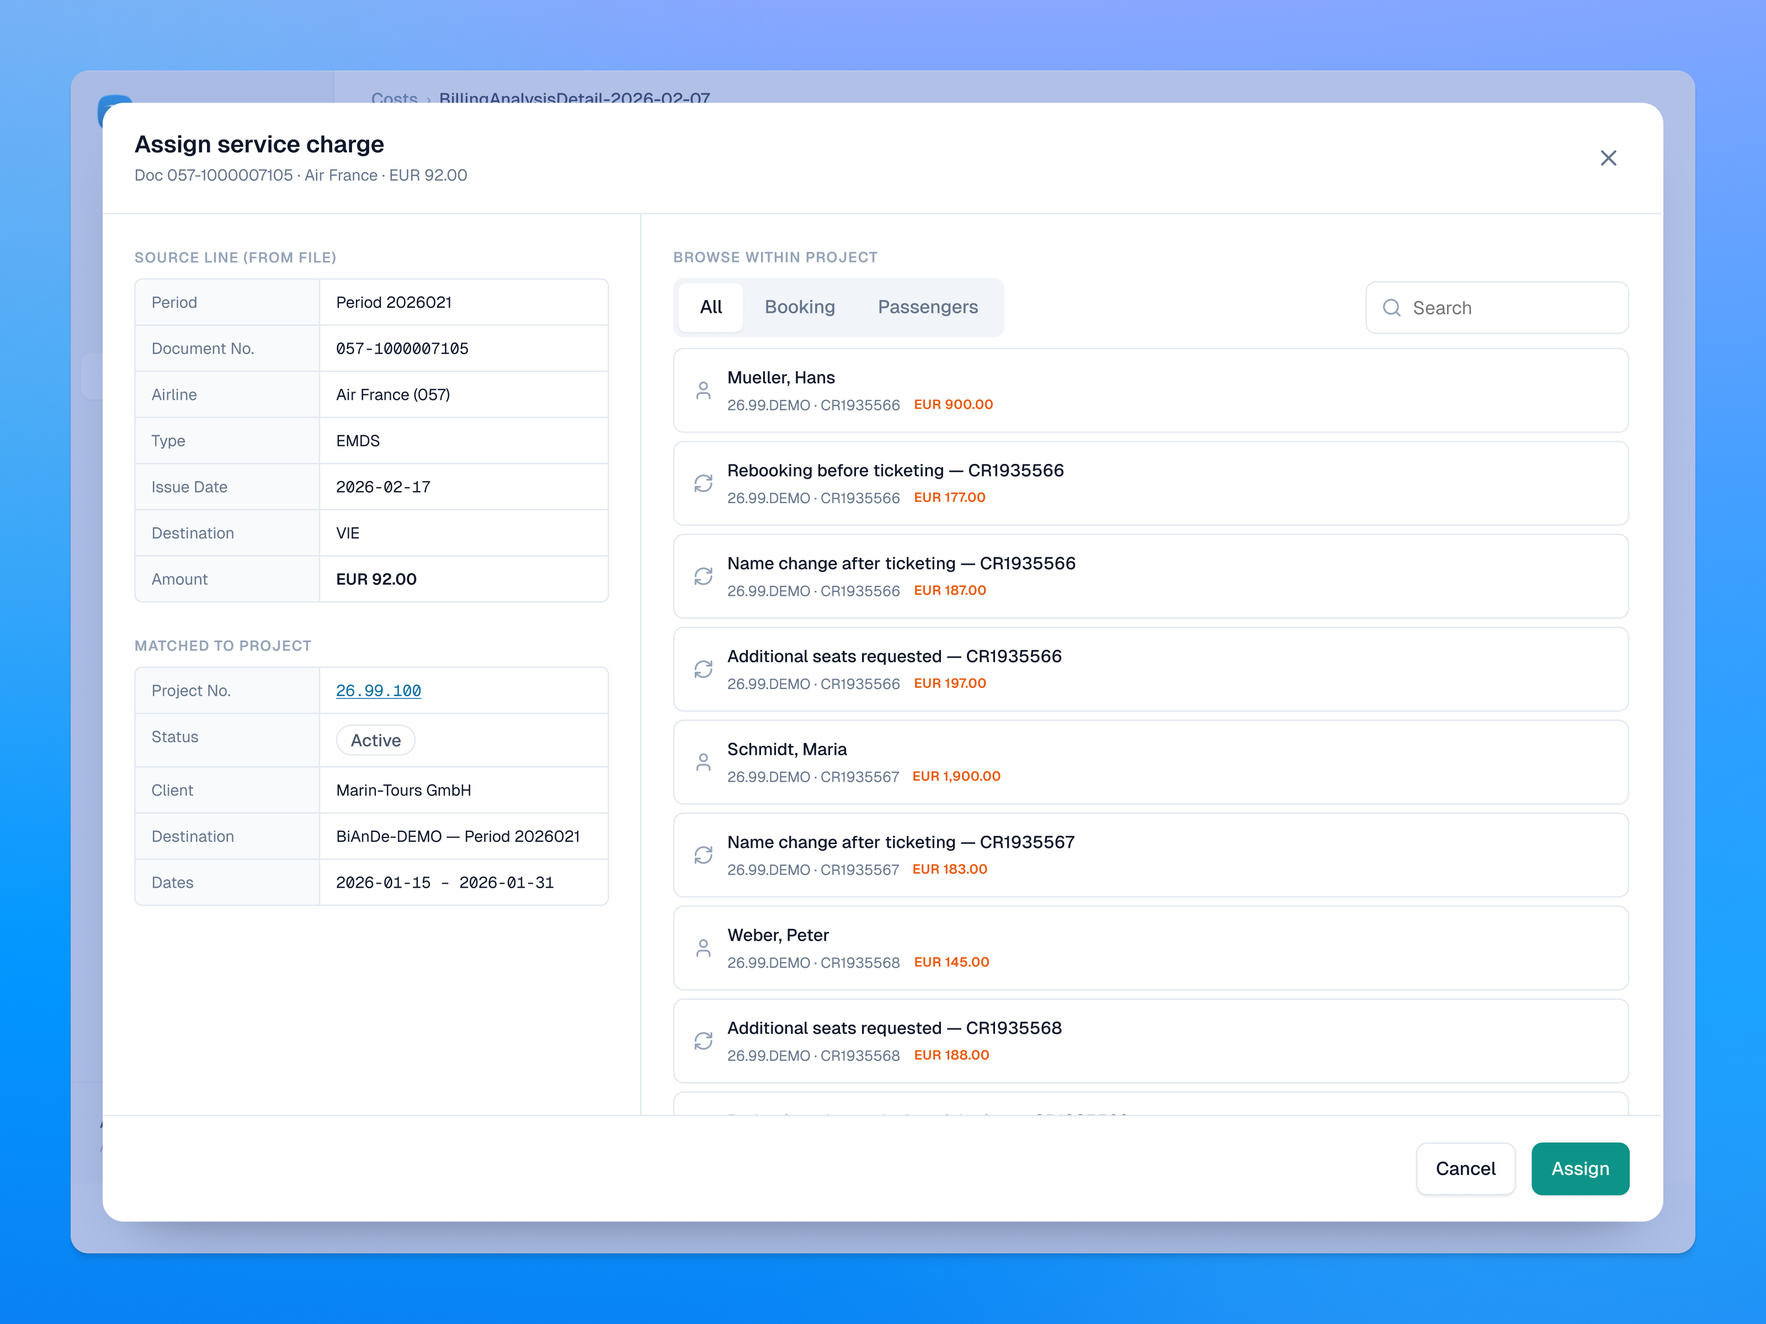
Task: Click the Air France (057) airline value
Action: (x=393, y=395)
